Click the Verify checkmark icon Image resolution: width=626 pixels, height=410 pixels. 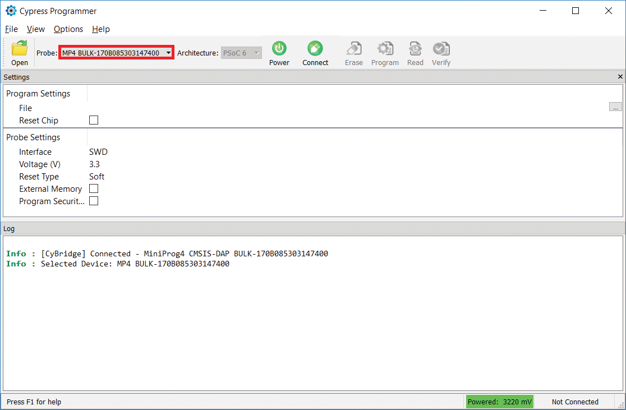point(441,49)
